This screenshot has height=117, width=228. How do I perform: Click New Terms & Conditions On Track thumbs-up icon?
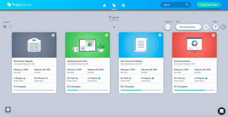(130, 78)
